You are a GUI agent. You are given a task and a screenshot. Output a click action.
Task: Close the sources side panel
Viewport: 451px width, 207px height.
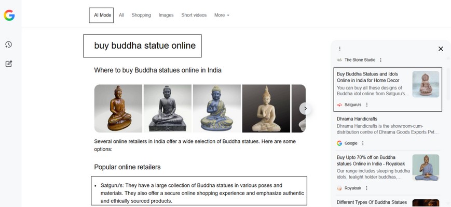pyautogui.click(x=441, y=49)
